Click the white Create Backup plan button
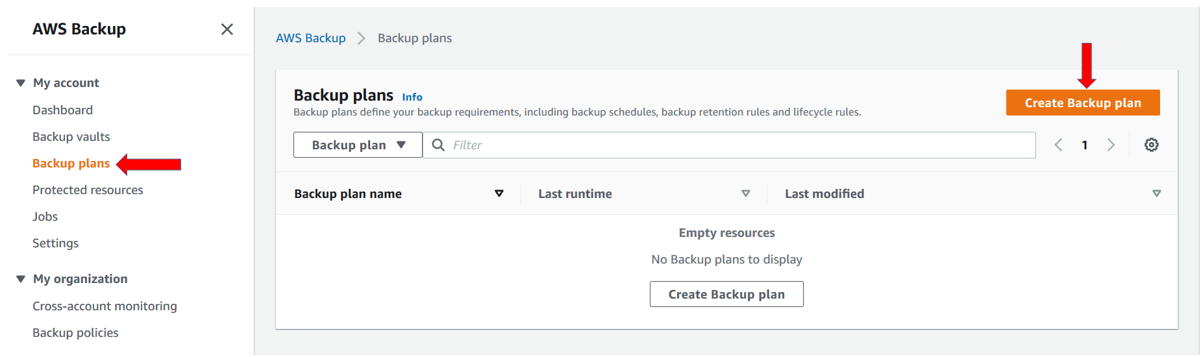Viewport: 1201px width, 357px height. [x=726, y=294]
